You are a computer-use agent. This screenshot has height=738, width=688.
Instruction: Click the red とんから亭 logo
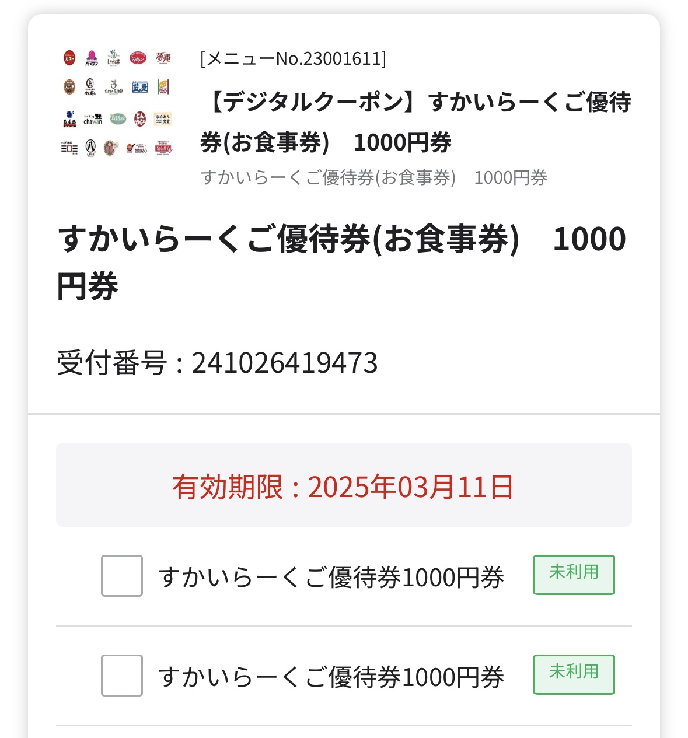pyautogui.click(x=140, y=119)
